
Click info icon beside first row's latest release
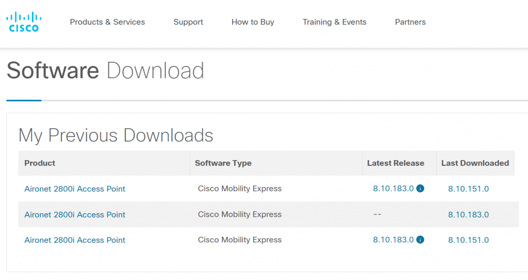point(420,189)
